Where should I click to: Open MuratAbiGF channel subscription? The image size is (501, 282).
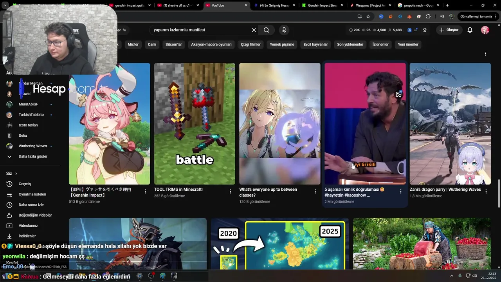click(28, 104)
